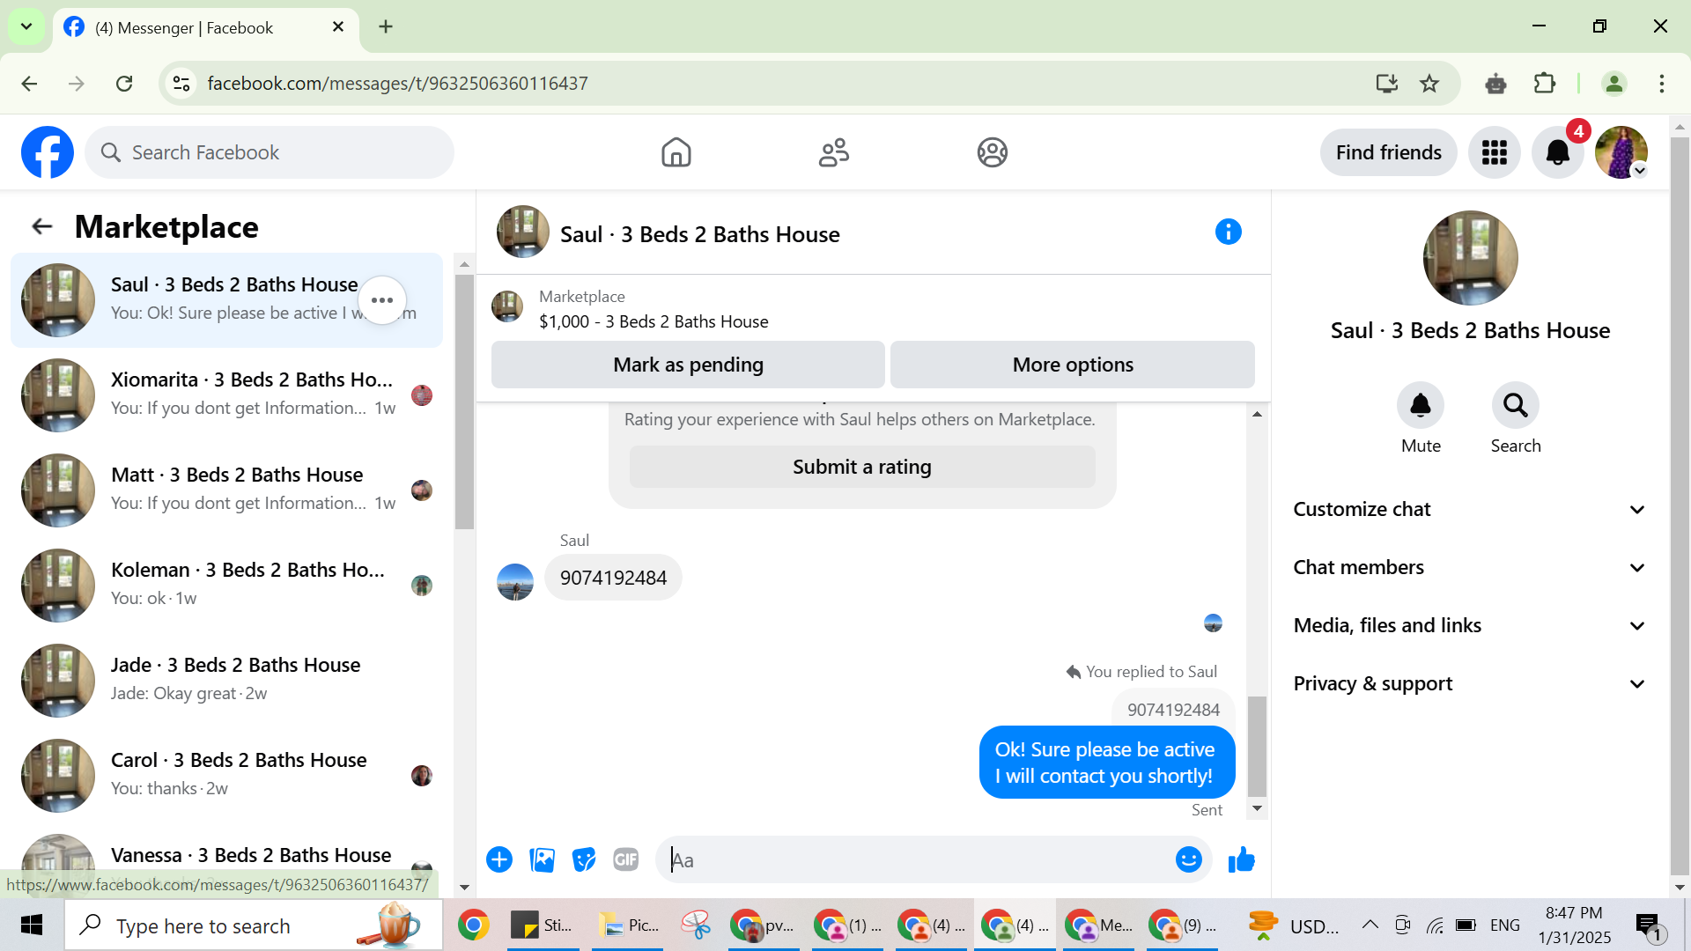The width and height of the screenshot is (1691, 951).
Task: Focus the Aa message input field
Action: pos(916,860)
